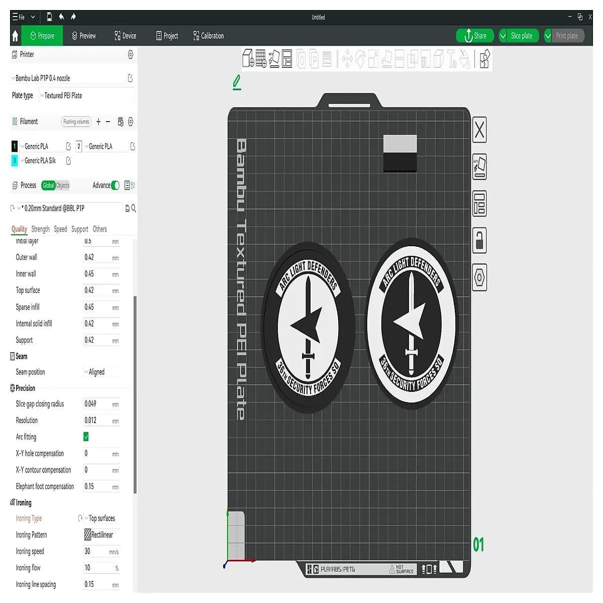This screenshot has height=603, width=603.
Task: Open the Seam position Aligned dropdown
Action: coord(102,372)
